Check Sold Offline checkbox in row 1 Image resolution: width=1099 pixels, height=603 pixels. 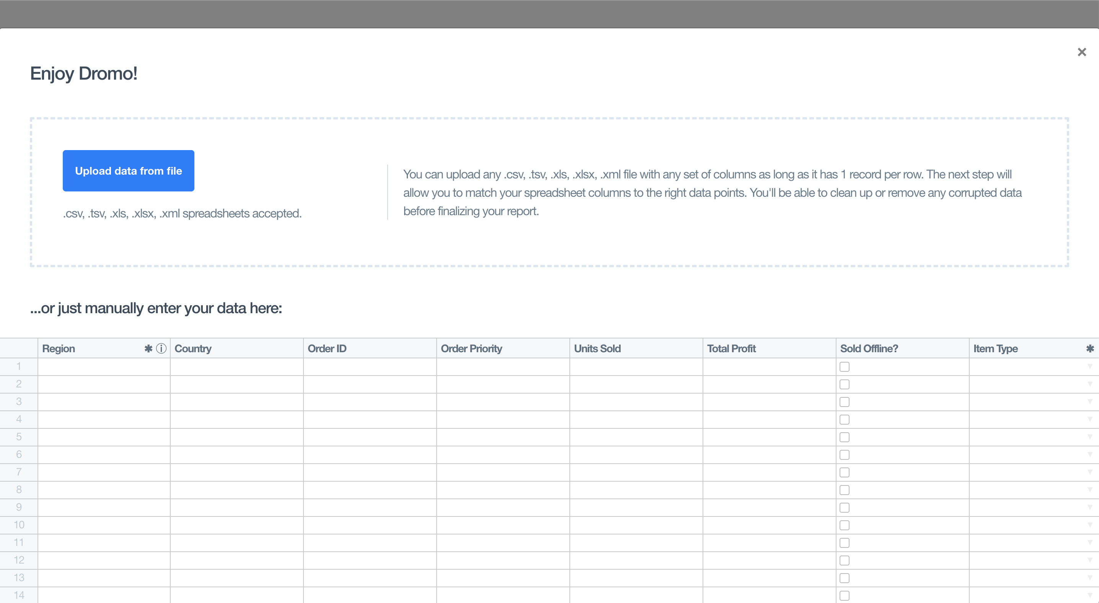click(844, 366)
